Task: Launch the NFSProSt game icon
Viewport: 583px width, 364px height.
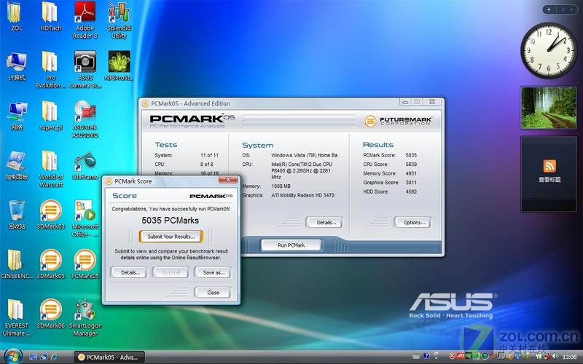Action: click(119, 66)
